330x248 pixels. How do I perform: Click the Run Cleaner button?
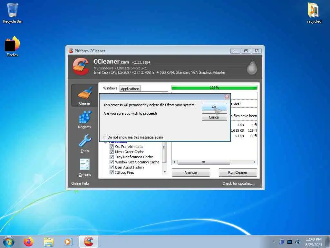(238, 172)
